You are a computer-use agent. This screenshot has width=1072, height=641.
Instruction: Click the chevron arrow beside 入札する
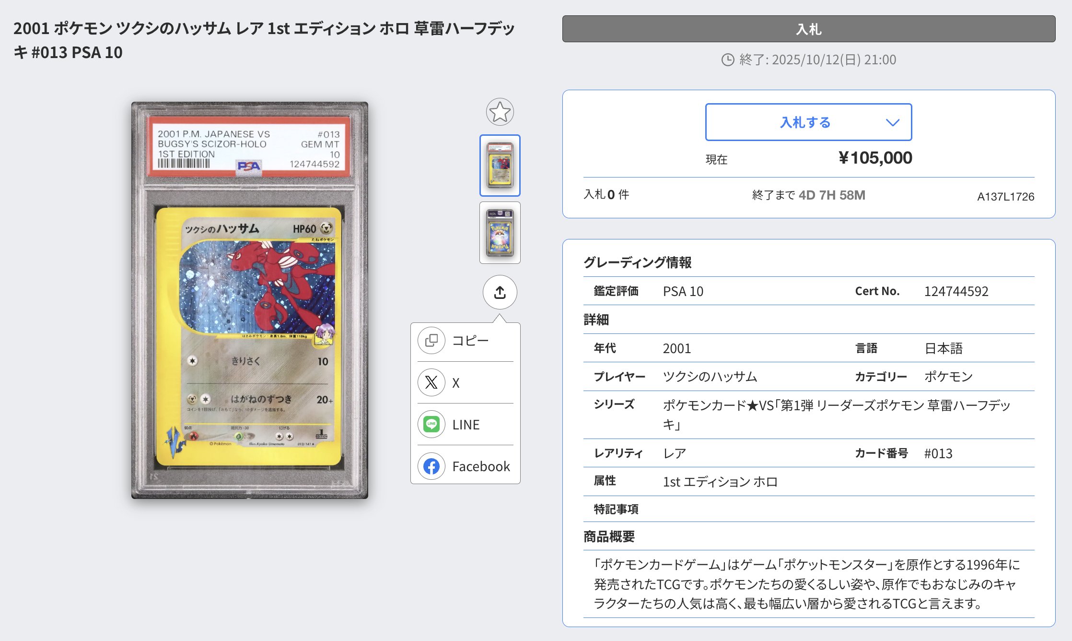(892, 122)
